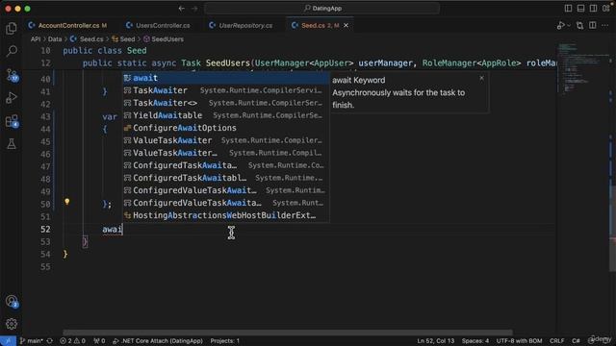Toggle the primary sidebar layout icon
Screen dimensions: 616x346
click(x=568, y=9)
